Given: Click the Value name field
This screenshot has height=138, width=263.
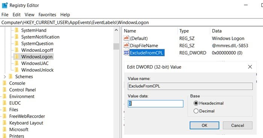Looking at the screenshot, I should [x=190, y=86].
